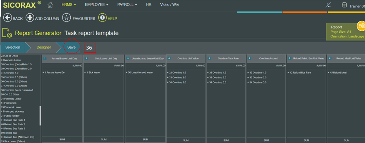The height and width of the screenshot is (143, 365).
Task: Click the Trainer 01 user label
Action: coord(357,6)
